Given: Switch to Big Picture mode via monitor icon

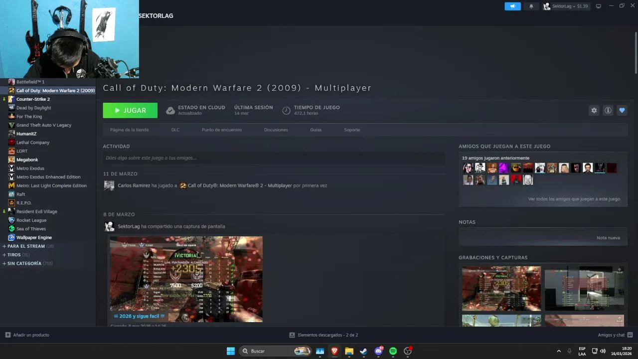Looking at the screenshot, I should coord(599,6).
